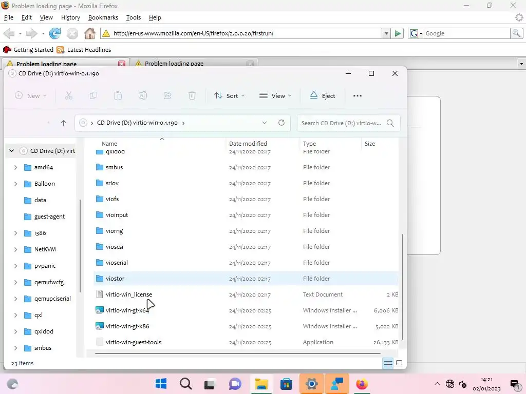The width and height of the screenshot is (526, 394).
Task: Click the file list vertical scrollbar
Action: click(x=402, y=287)
